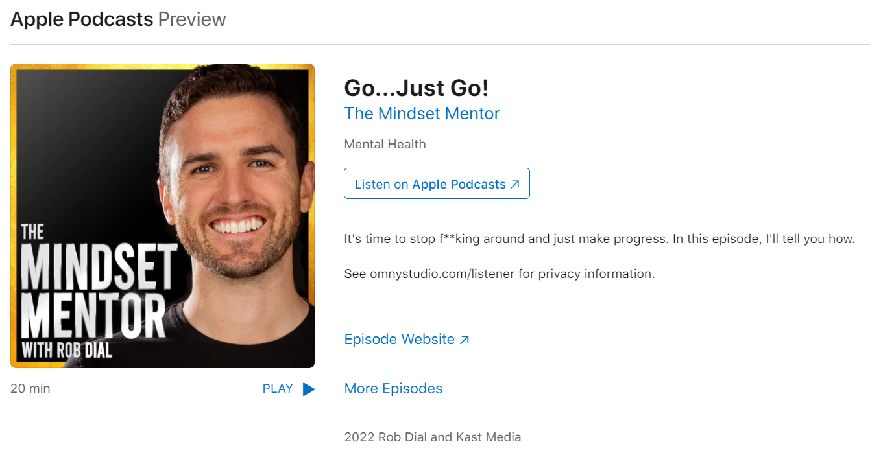Click the arrow icon beside Episode Website
This screenshot has height=453, width=870.
(464, 340)
